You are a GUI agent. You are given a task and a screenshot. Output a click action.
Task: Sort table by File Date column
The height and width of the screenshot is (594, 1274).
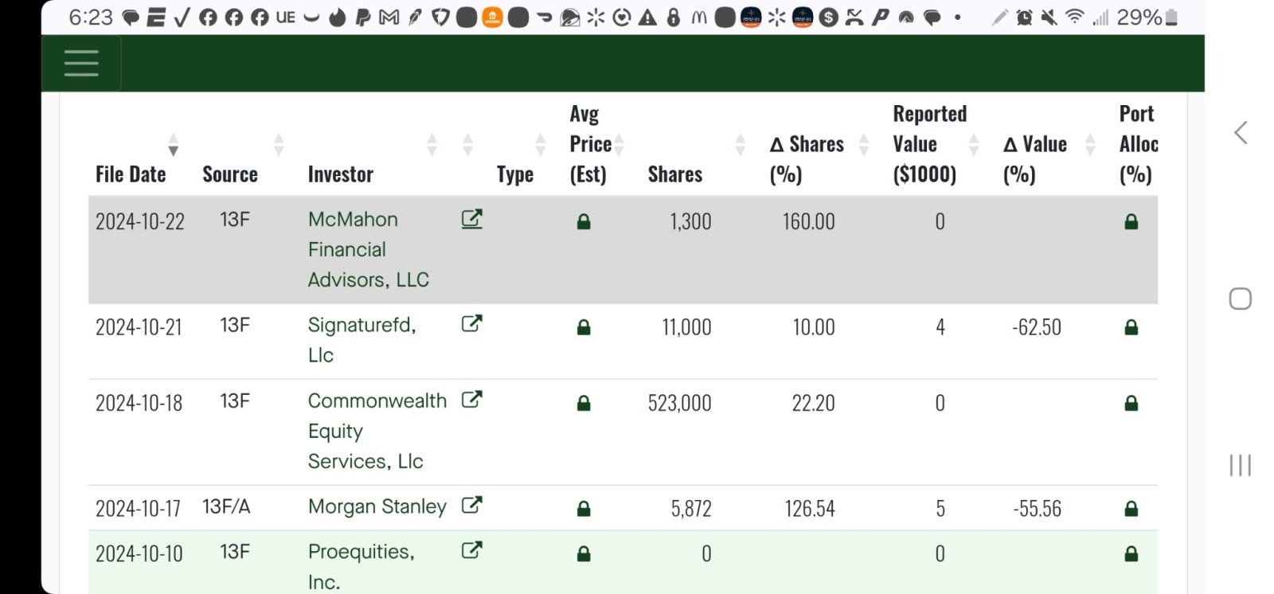pyautogui.click(x=173, y=144)
